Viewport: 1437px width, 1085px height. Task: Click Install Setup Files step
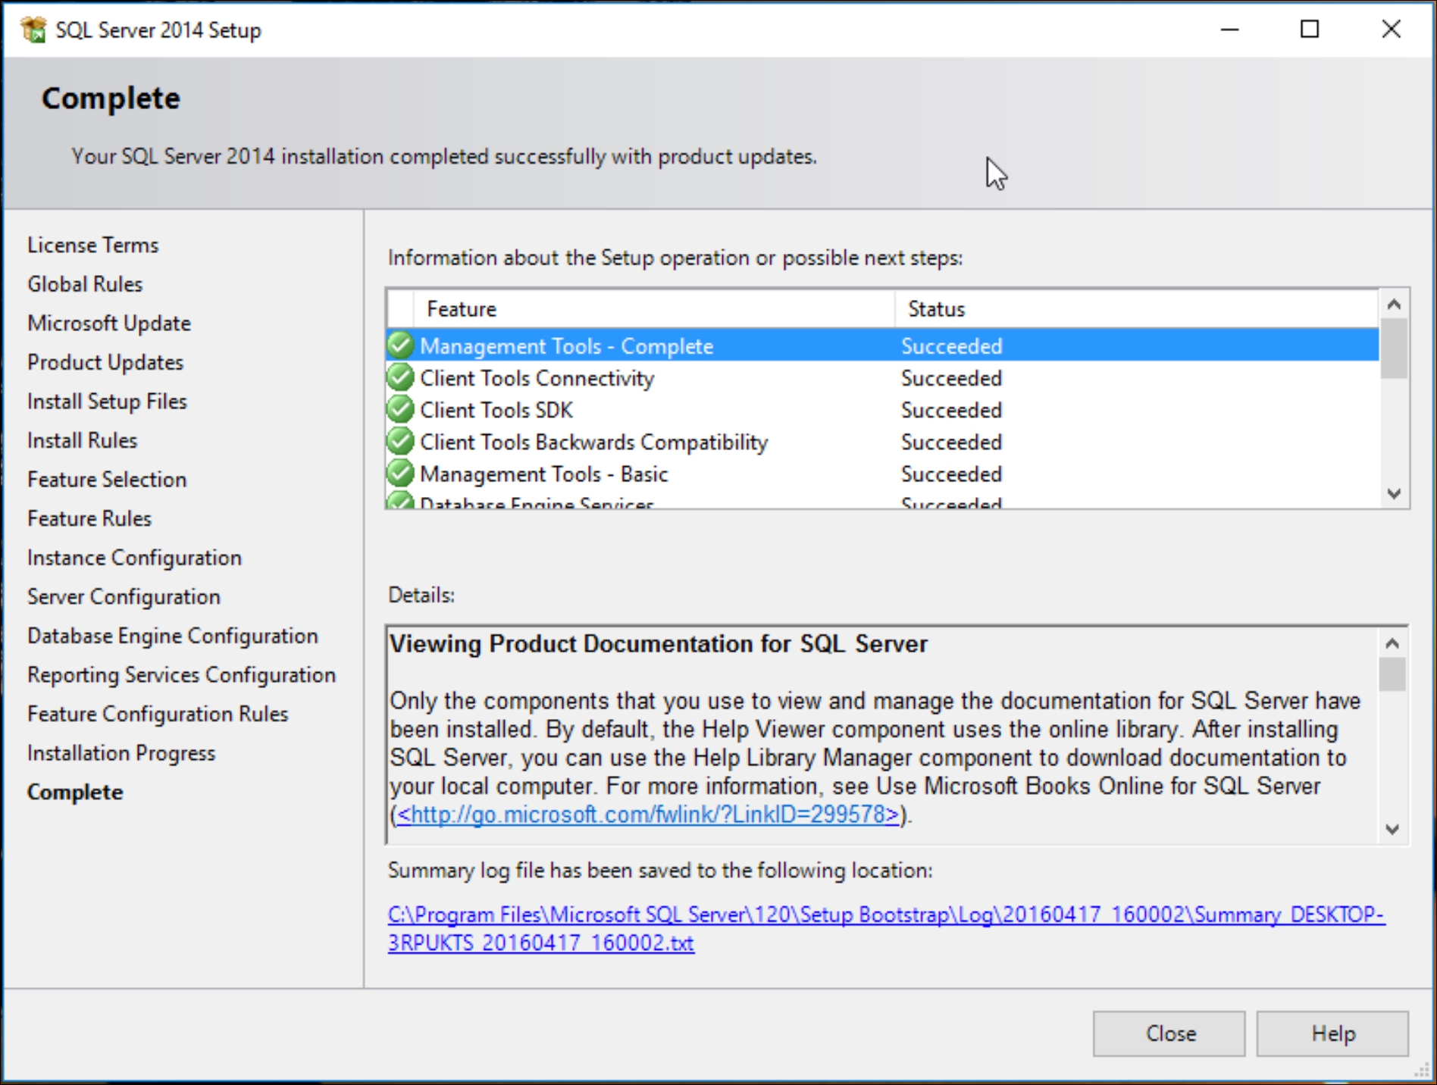pos(107,402)
